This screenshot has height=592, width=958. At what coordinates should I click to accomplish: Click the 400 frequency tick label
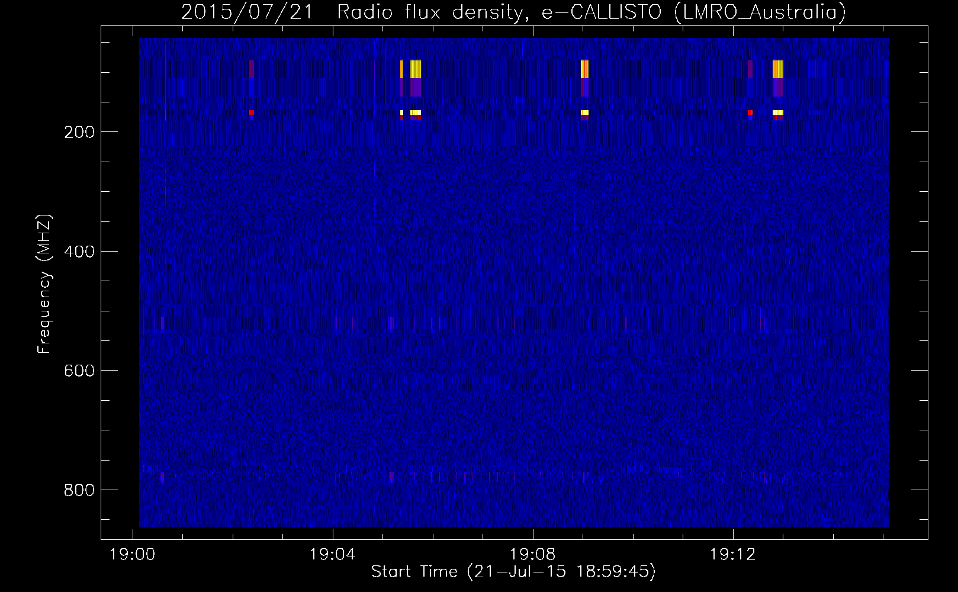pos(79,252)
